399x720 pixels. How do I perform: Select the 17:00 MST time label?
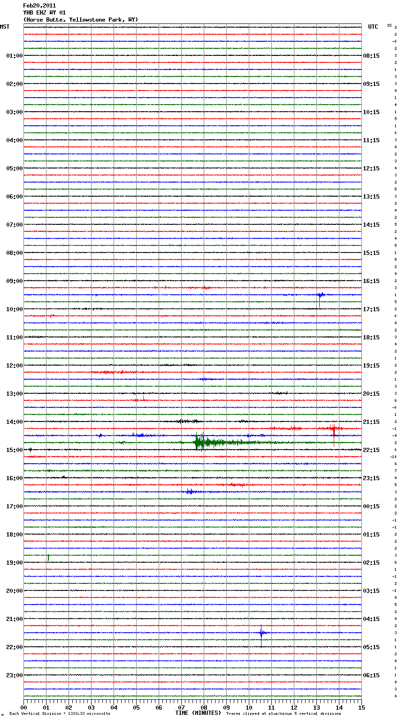click(x=15, y=506)
